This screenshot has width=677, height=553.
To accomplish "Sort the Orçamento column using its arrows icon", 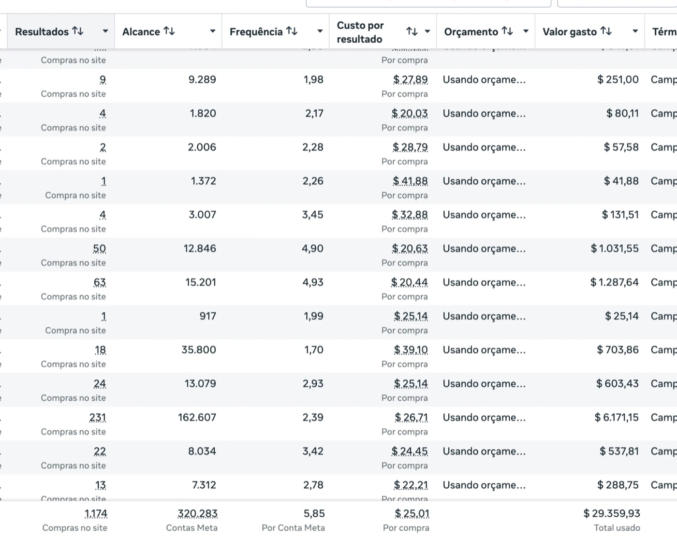I will (507, 31).
